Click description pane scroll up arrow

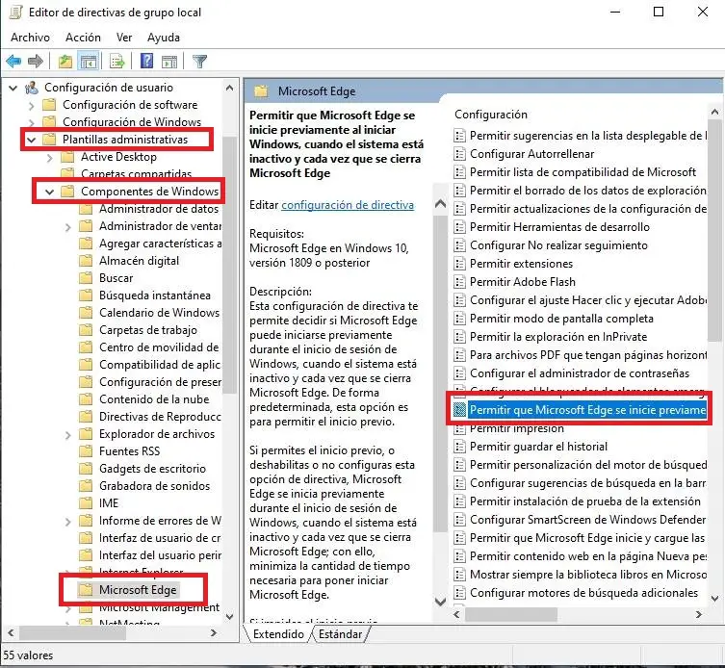point(441,203)
